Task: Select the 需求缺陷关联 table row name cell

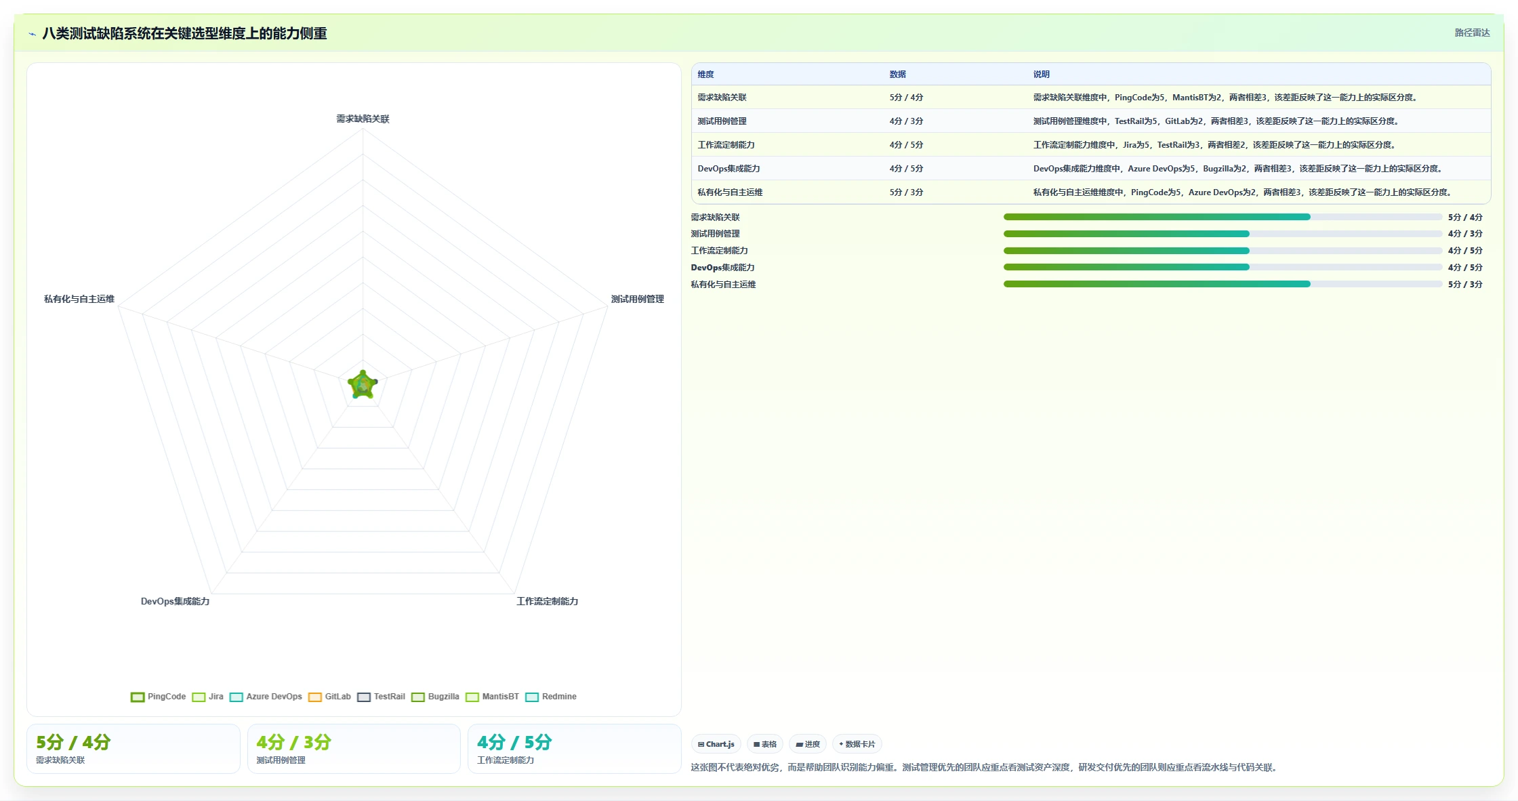Action: [722, 98]
